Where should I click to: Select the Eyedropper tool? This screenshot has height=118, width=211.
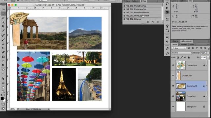(x=3, y=30)
